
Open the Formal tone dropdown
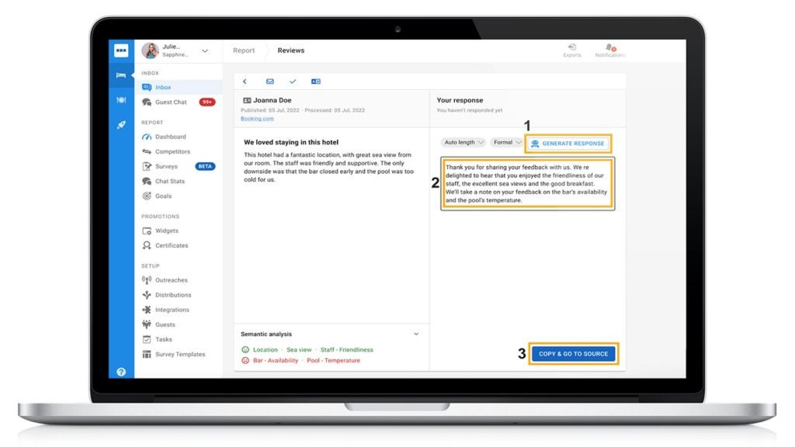pos(507,143)
